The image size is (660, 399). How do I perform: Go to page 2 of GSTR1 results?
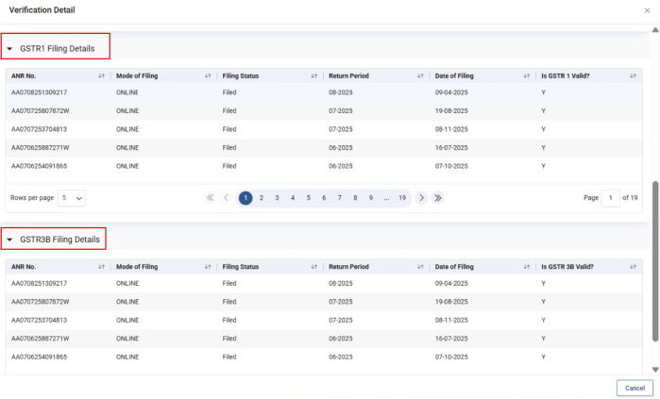(x=262, y=198)
